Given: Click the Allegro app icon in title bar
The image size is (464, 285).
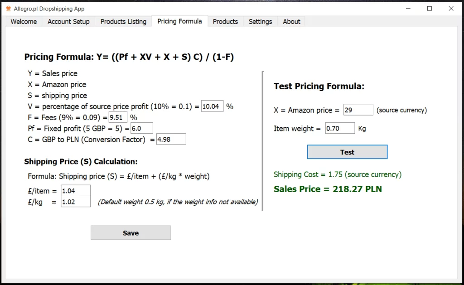Looking at the screenshot, I should click(8, 9).
